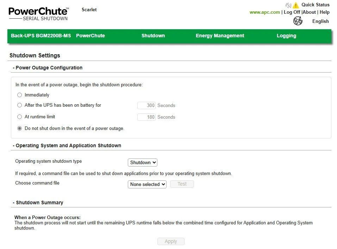Screen dimensions: 337x249
Task: Collapse the Power Outage Configuration section
Action: coord(48,68)
